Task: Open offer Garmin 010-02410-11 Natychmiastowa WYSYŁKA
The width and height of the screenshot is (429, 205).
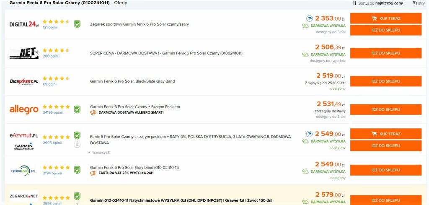Action: click(181, 200)
